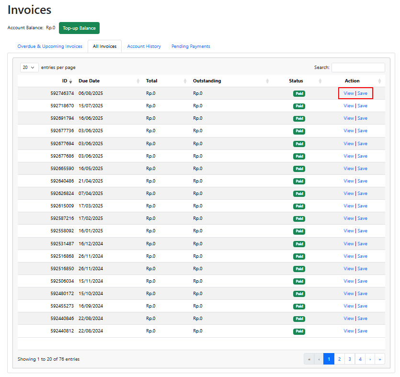The width and height of the screenshot is (400, 377).
Task: Switch to Overdue & Upcoming Invoices tab
Action: pyautogui.click(x=50, y=46)
